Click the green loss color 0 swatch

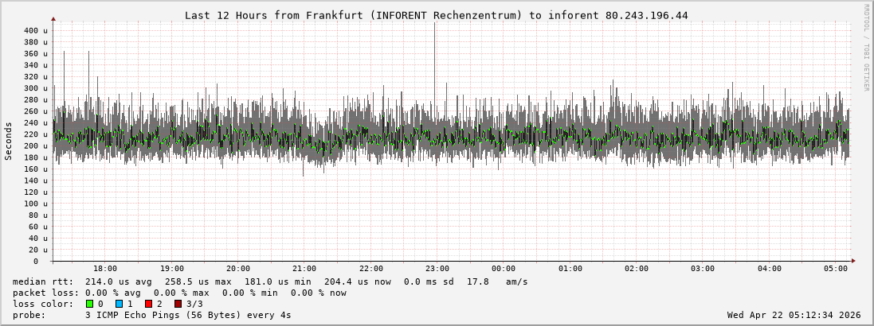[89, 304]
